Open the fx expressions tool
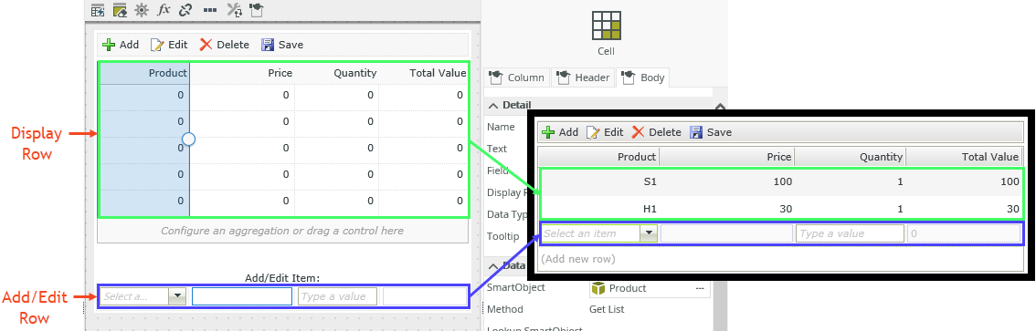The image size is (1036, 331). (x=164, y=9)
